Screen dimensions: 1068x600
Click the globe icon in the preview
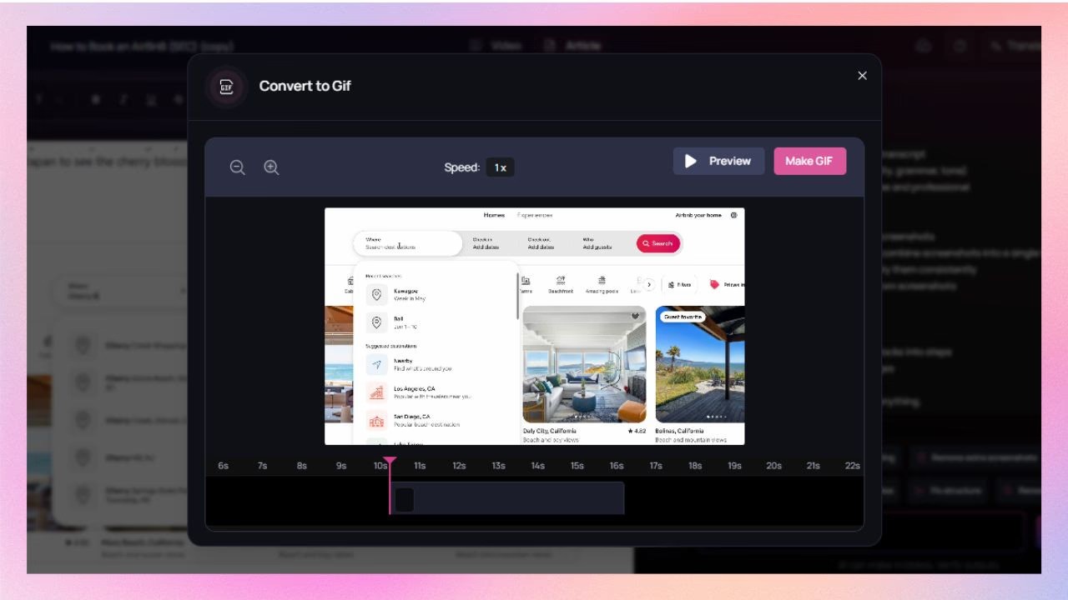coord(733,215)
